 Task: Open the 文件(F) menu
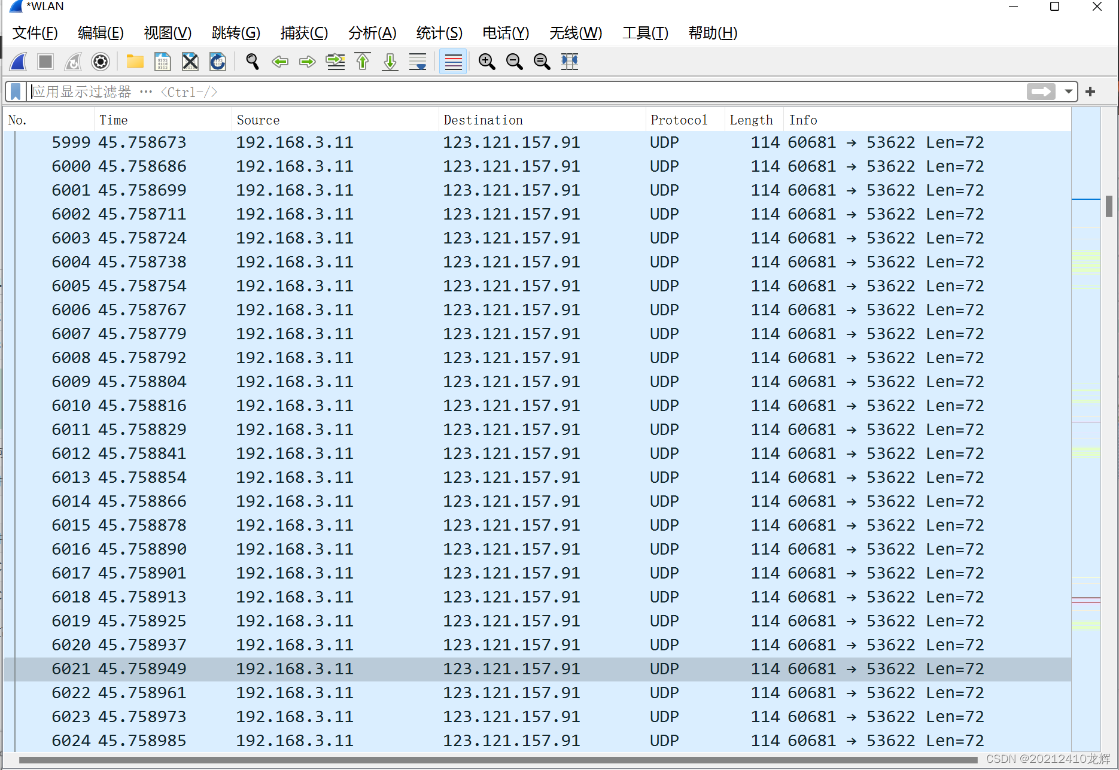(x=35, y=33)
